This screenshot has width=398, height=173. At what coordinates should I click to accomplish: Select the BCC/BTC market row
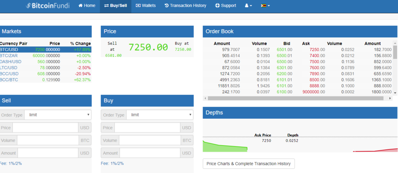point(45,80)
